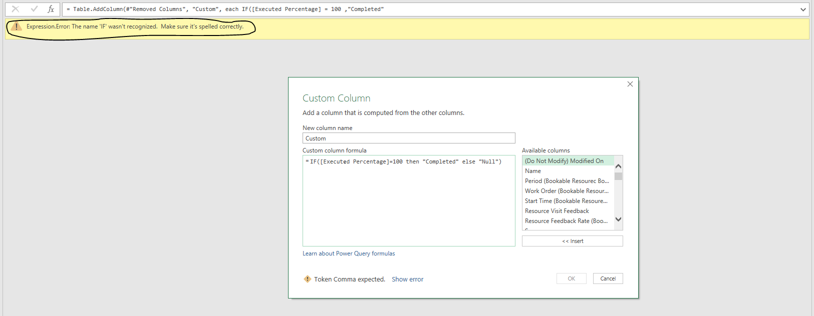
Task: Click the warning icon in the error banner
Action: click(17, 26)
